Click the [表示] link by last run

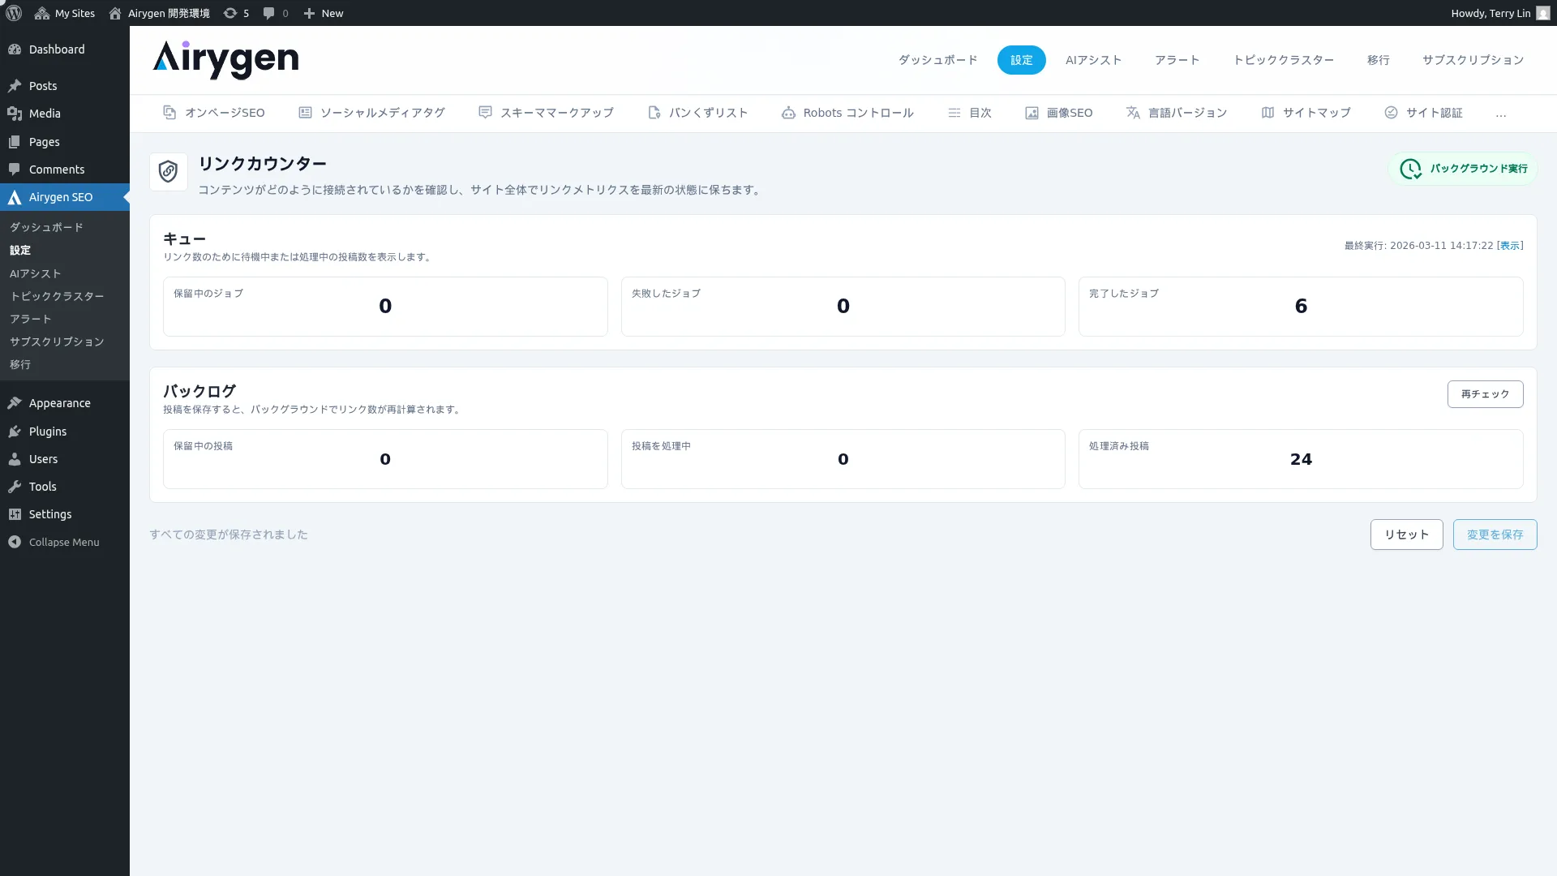tap(1510, 246)
